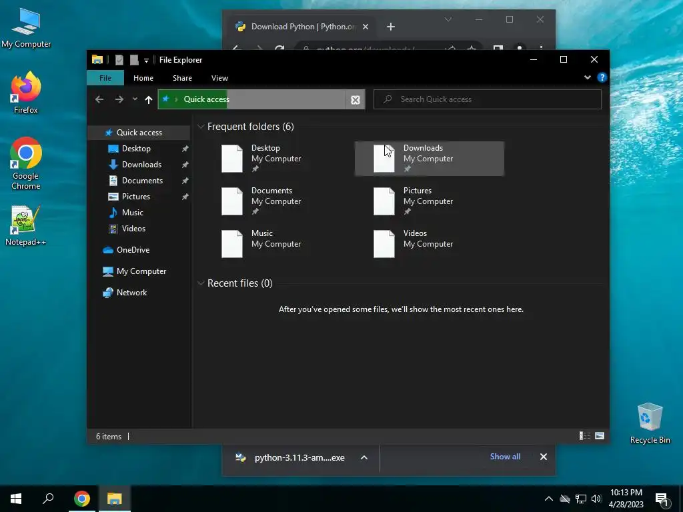Open the View ribbon tab
Screen dimensions: 683x512
click(219, 78)
